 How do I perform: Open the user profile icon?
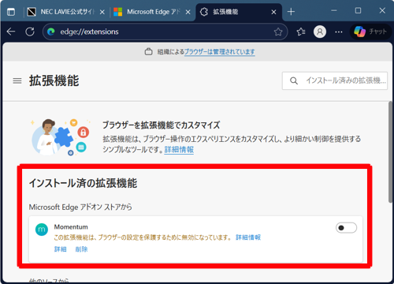click(320, 32)
